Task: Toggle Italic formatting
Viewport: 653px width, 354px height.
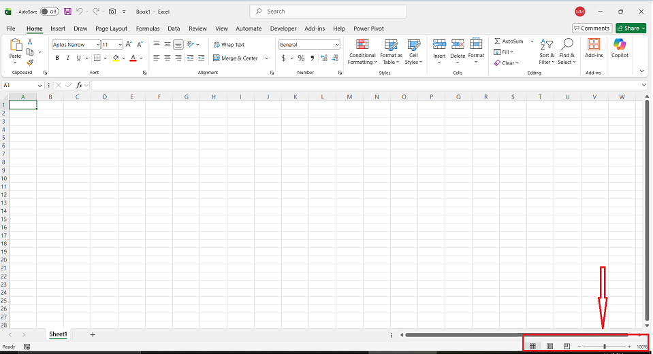Action: 68,58
